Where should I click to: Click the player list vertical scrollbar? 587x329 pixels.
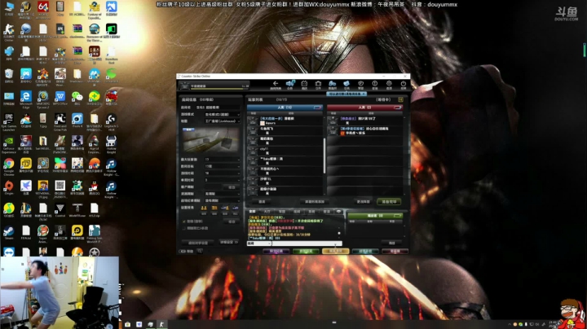coord(324,156)
